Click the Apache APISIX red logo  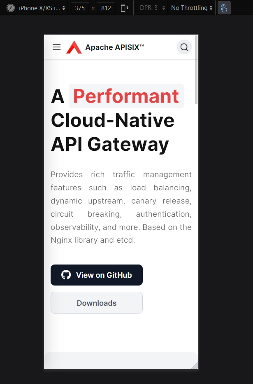tap(74, 47)
